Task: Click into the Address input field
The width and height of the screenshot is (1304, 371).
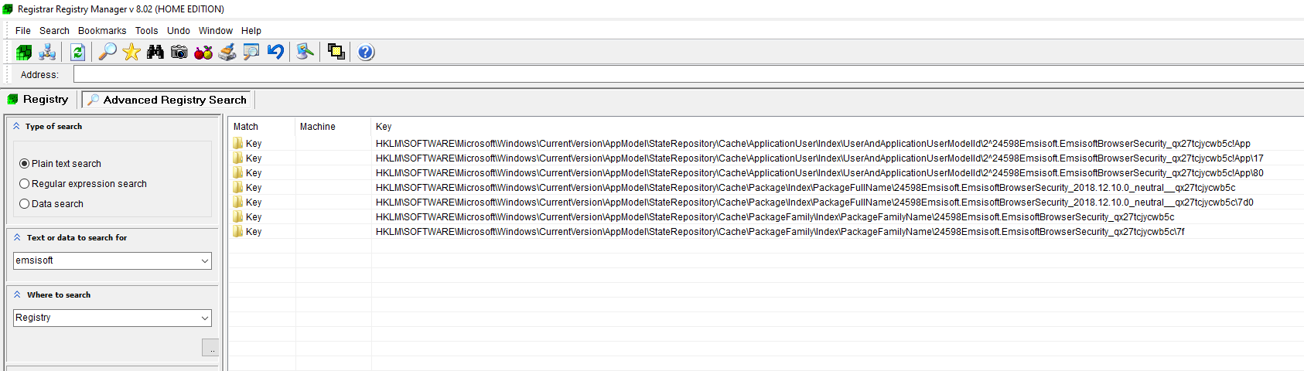Action: point(688,74)
